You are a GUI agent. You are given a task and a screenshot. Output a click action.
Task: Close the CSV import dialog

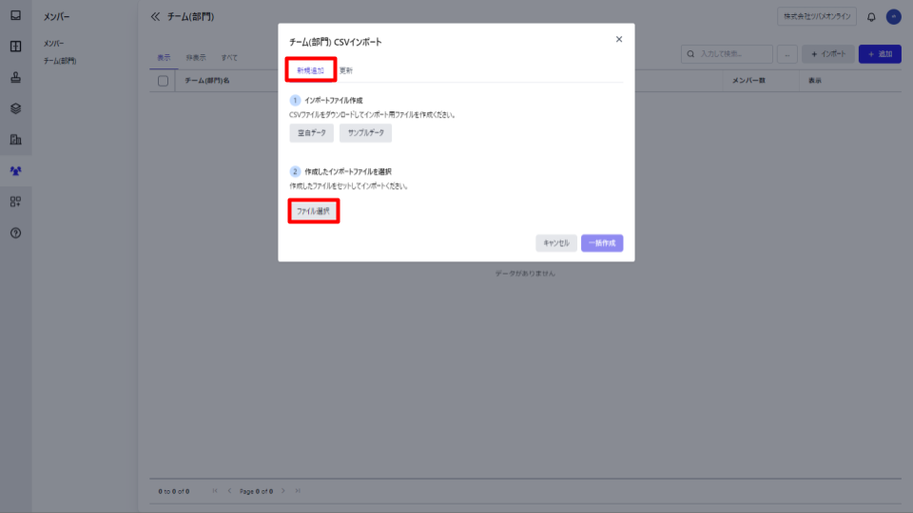[x=619, y=39]
